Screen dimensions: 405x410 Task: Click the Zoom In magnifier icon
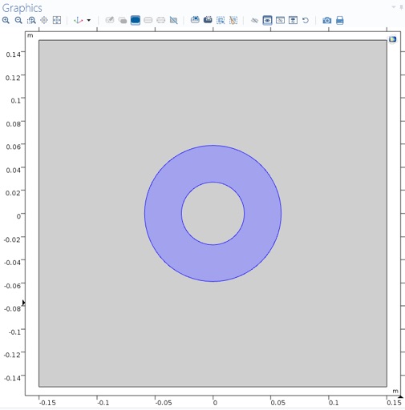coord(6,20)
